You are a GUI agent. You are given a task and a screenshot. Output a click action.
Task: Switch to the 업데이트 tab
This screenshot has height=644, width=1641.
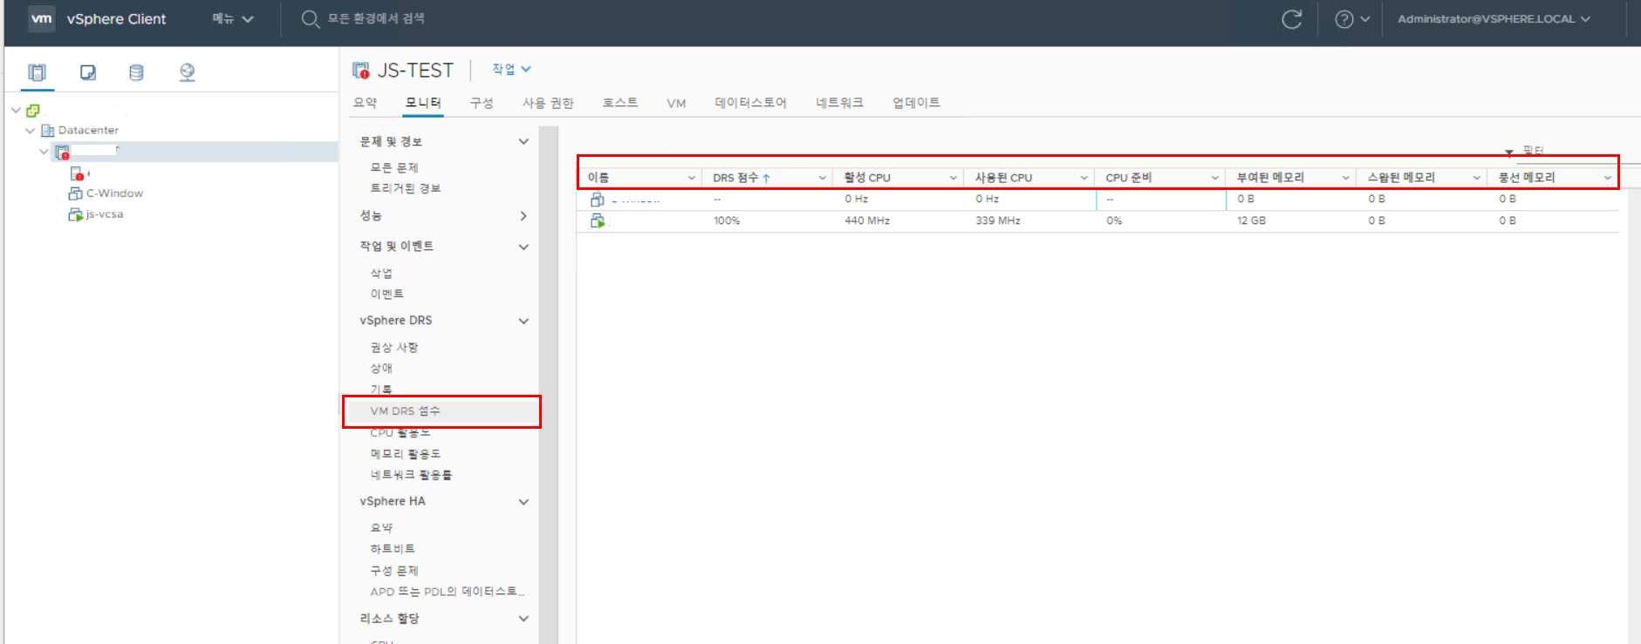[916, 103]
